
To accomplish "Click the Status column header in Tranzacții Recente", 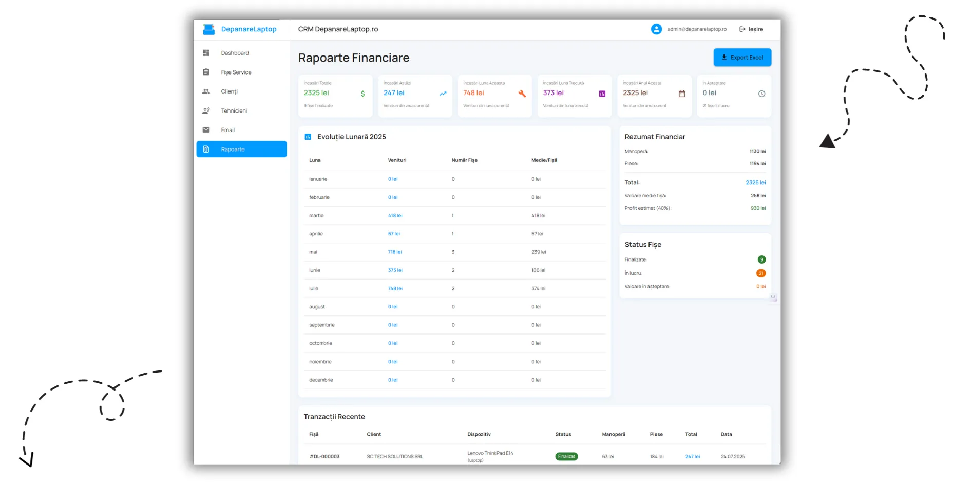I will tap(563, 434).
